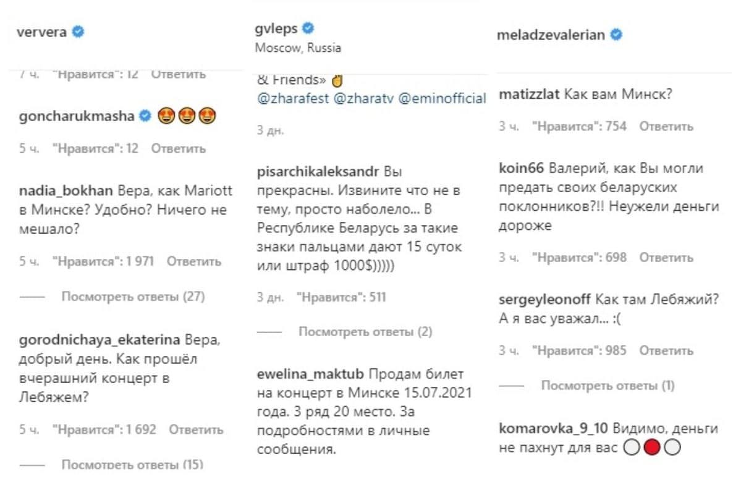
Task: Reply to koin66's comment
Action: 666,258
